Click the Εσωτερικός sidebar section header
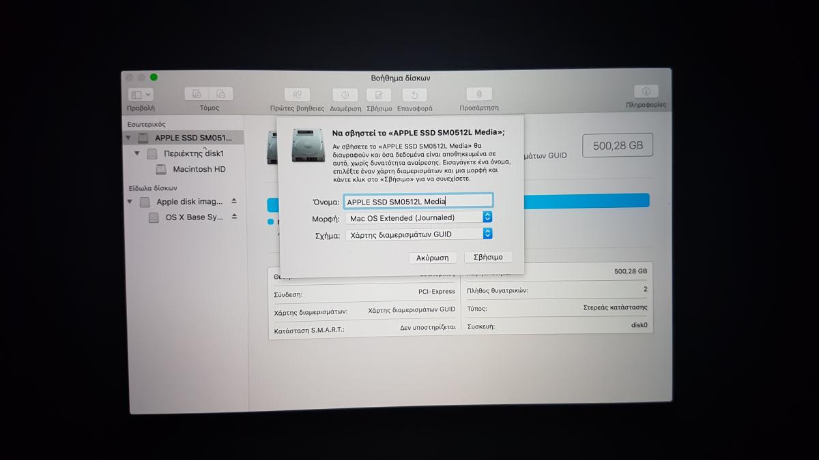Screen dimensions: 819x460 pyautogui.click(x=147, y=124)
